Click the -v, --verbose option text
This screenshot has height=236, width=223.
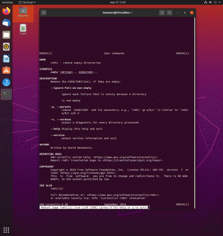pyautogui.click(x=60, y=119)
